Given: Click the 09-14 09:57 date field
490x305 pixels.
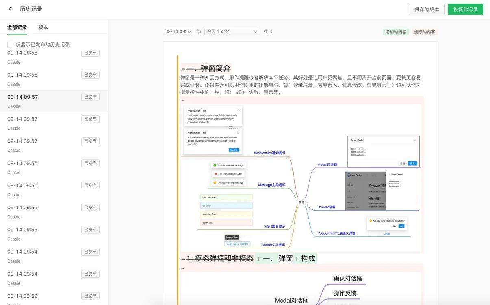Looking at the screenshot, I should coord(178,31).
